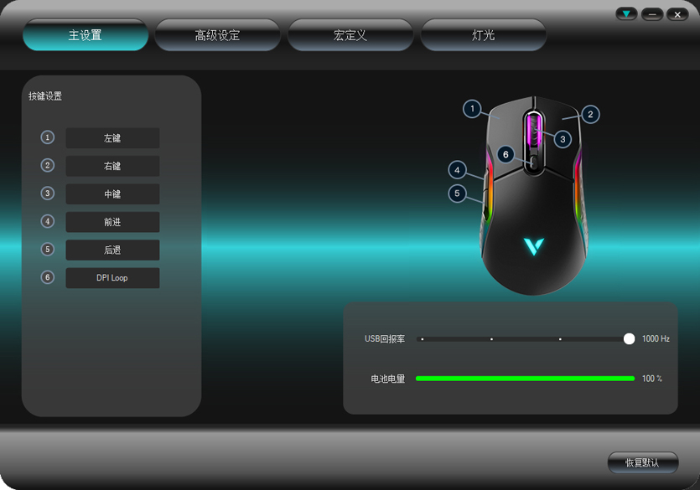
Task: Select scroll wheel marker 3 on mouse
Action: pyautogui.click(x=563, y=139)
